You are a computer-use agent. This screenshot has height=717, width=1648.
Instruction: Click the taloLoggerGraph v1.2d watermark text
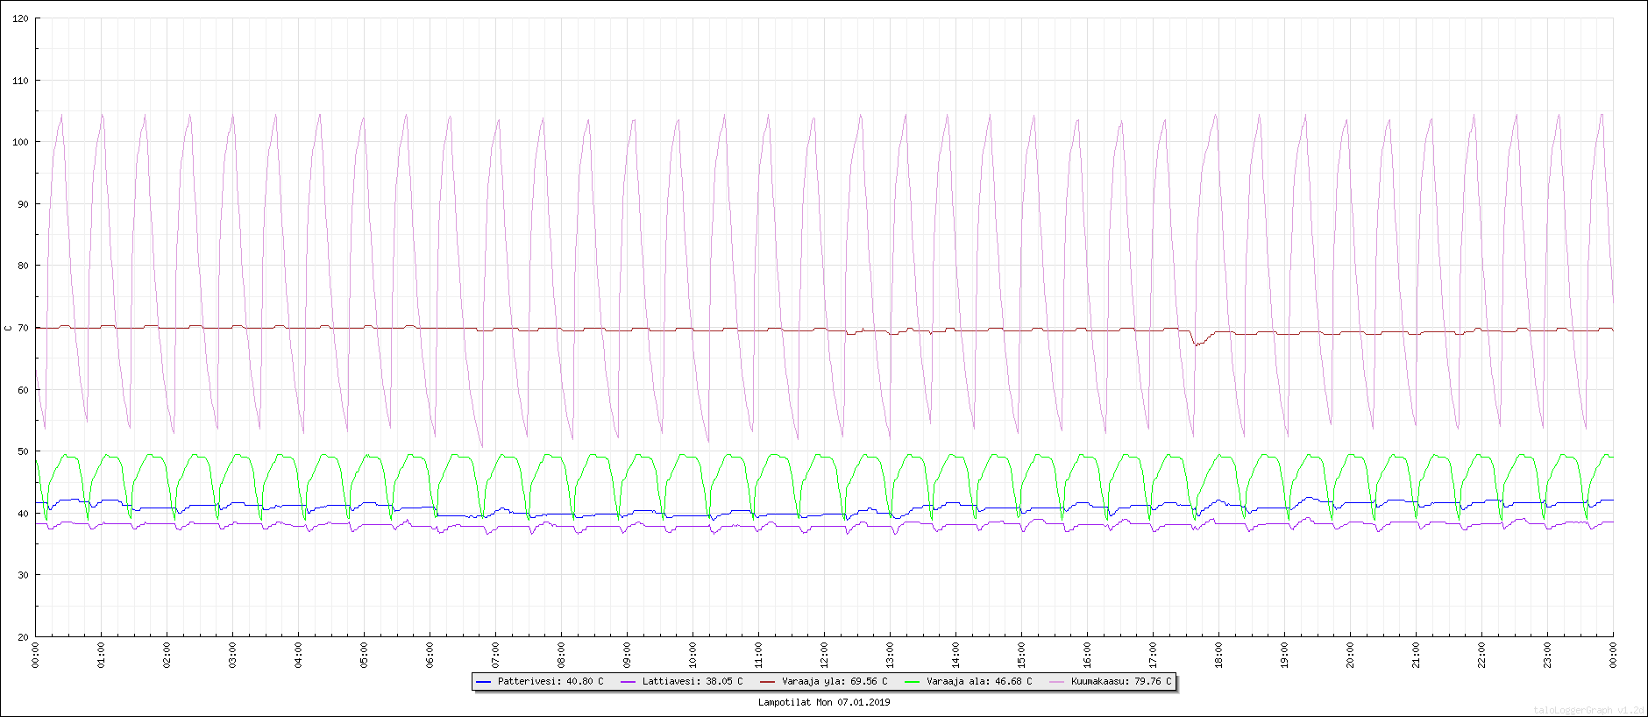point(1589,710)
